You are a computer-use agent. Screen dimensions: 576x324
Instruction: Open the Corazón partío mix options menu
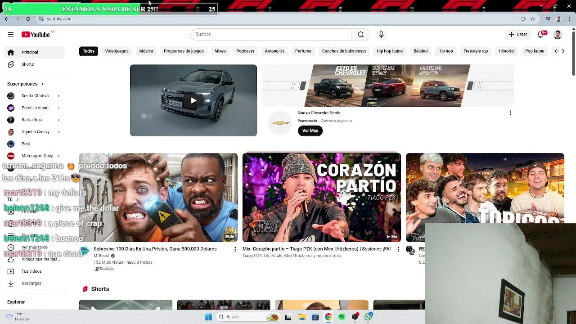point(398,249)
